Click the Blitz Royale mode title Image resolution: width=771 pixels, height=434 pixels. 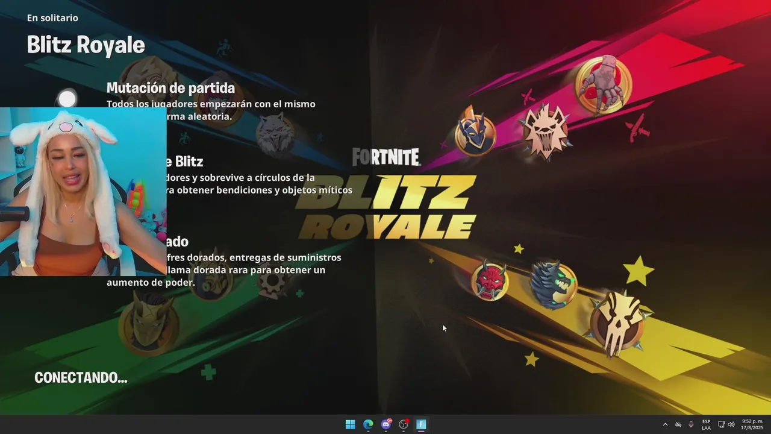[x=86, y=45]
